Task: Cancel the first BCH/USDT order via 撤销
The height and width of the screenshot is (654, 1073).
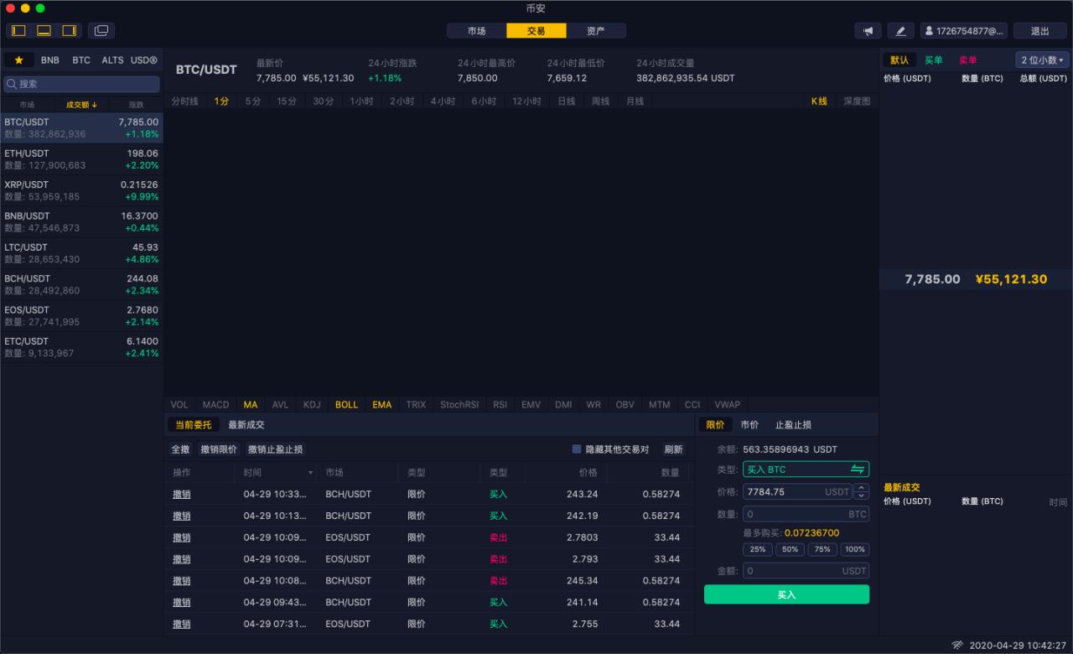Action: (181, 495)
